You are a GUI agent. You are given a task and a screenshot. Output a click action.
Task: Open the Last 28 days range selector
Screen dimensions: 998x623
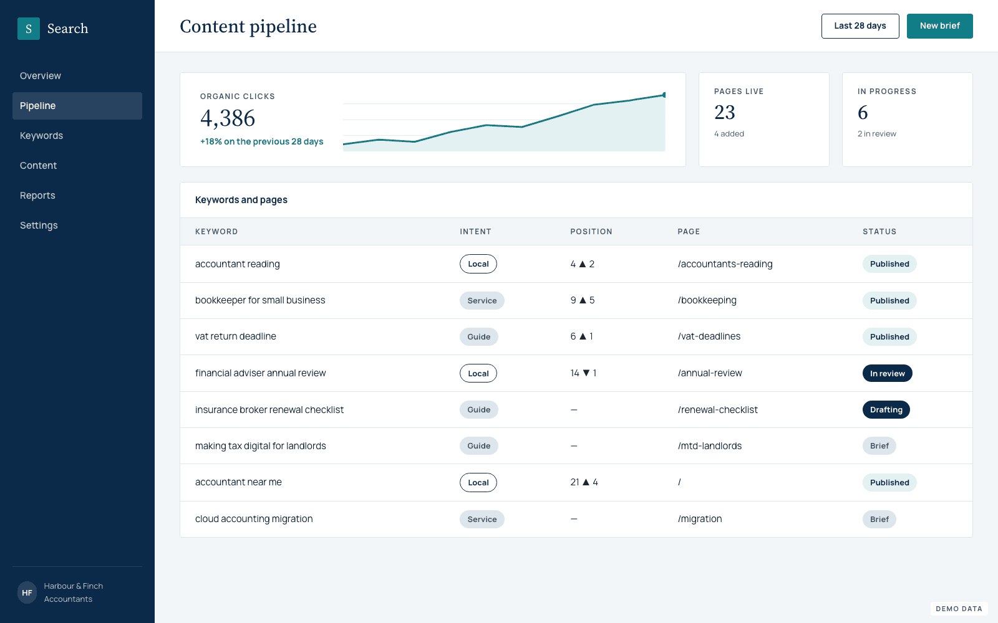[860, 26]
